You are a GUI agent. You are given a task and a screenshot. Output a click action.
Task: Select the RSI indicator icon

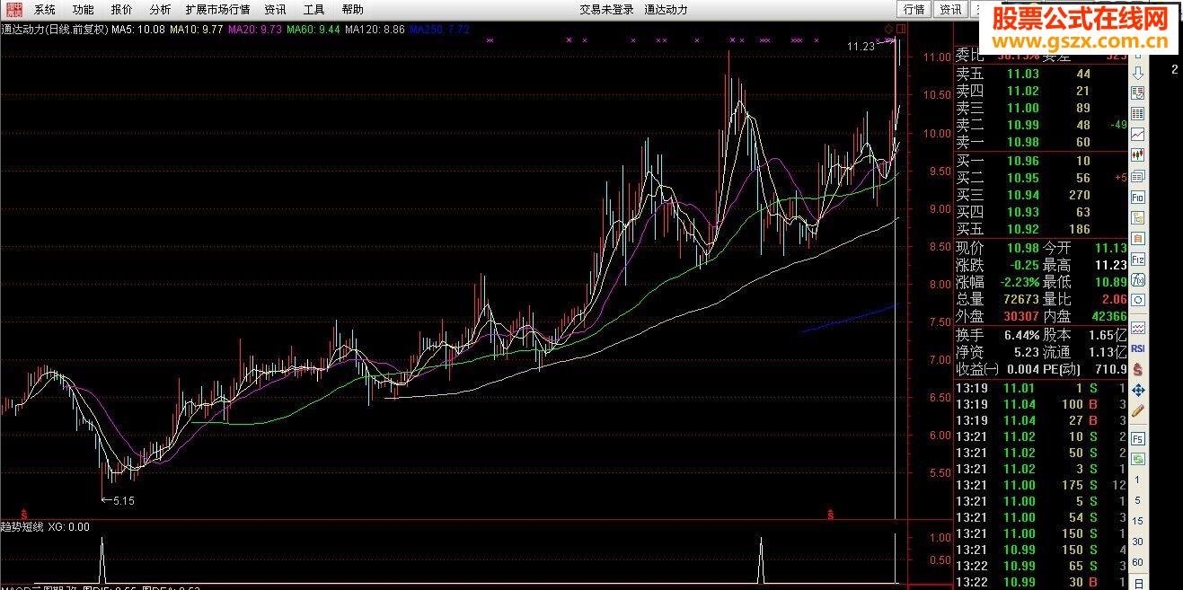(1138, 348)
